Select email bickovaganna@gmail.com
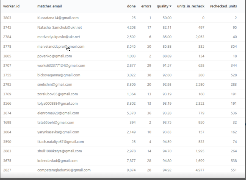The width and height of the screenshot is (246, 180). [59, 75]
